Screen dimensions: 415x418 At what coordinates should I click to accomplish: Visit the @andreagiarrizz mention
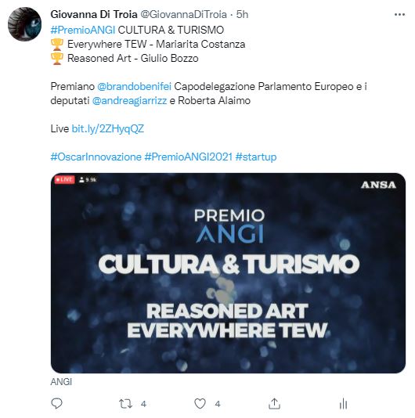[x=129, y=101]
